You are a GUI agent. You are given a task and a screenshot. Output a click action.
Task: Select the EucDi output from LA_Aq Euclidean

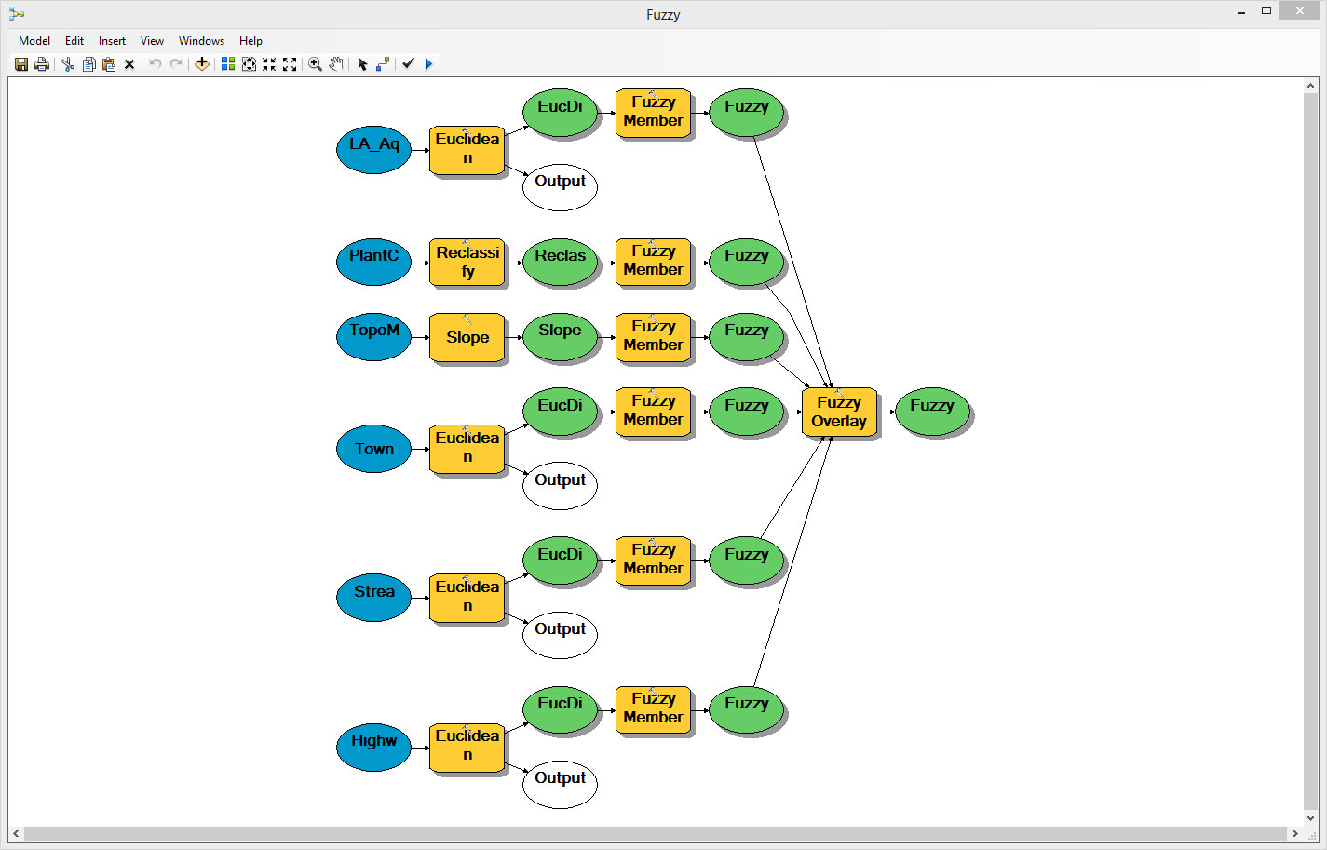point(560,113)
